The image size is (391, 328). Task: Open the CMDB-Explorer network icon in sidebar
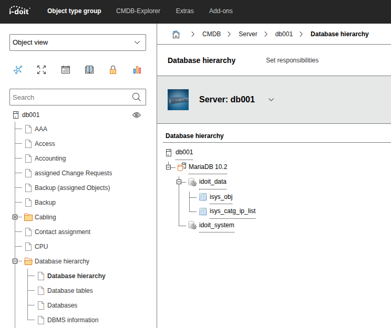click(x=18, y=70)
